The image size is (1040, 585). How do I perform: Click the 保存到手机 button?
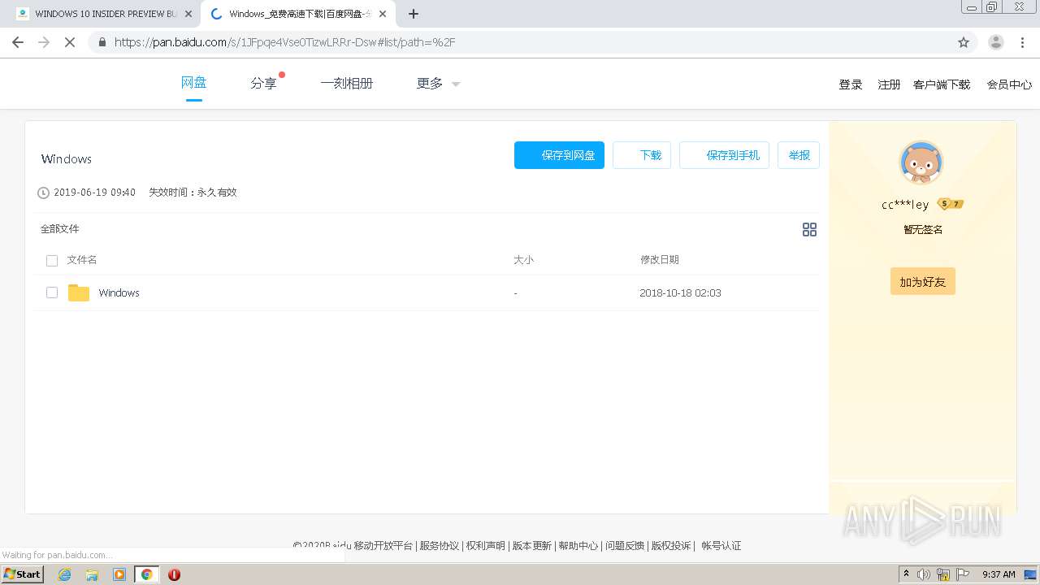[724, 155]
